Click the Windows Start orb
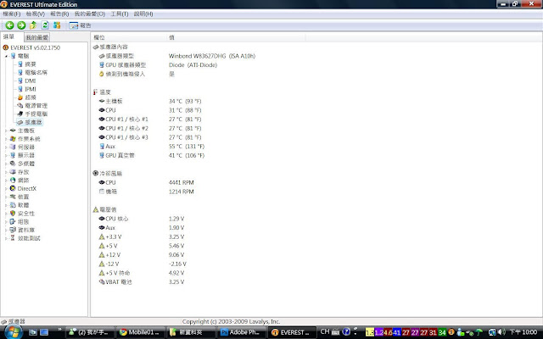Image resolution: width=543 pixels, height=339 pixels. [13, 332]
